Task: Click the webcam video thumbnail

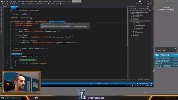Action: [21, 82]
